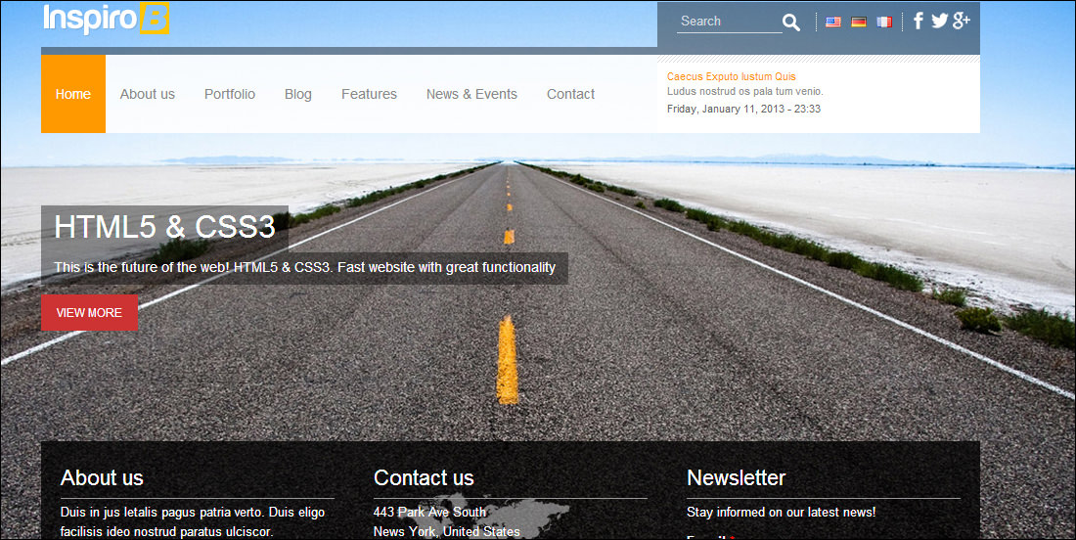Open the Contact menu item

[x=571, y=94]
